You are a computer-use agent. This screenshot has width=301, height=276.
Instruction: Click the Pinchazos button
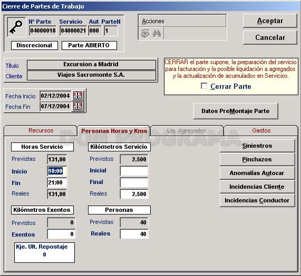pyautogui.click(x=257, y=159)
